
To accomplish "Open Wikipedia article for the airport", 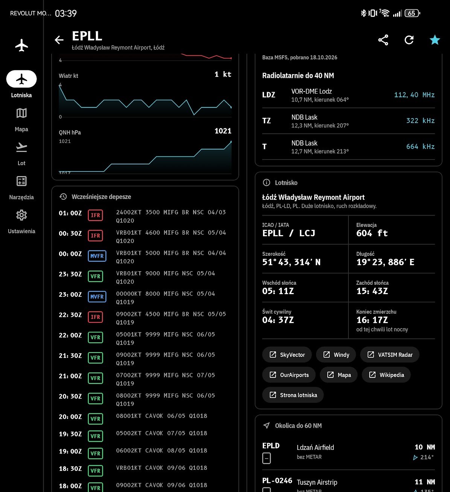I will pos(386,375).
